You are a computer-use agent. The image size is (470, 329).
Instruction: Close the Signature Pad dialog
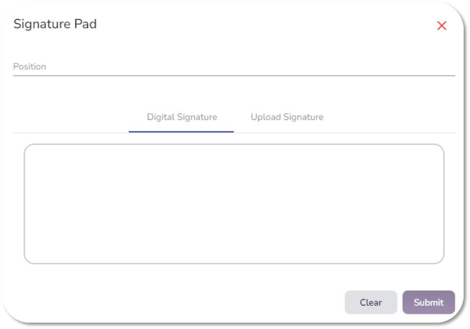[x=442, y=26]
